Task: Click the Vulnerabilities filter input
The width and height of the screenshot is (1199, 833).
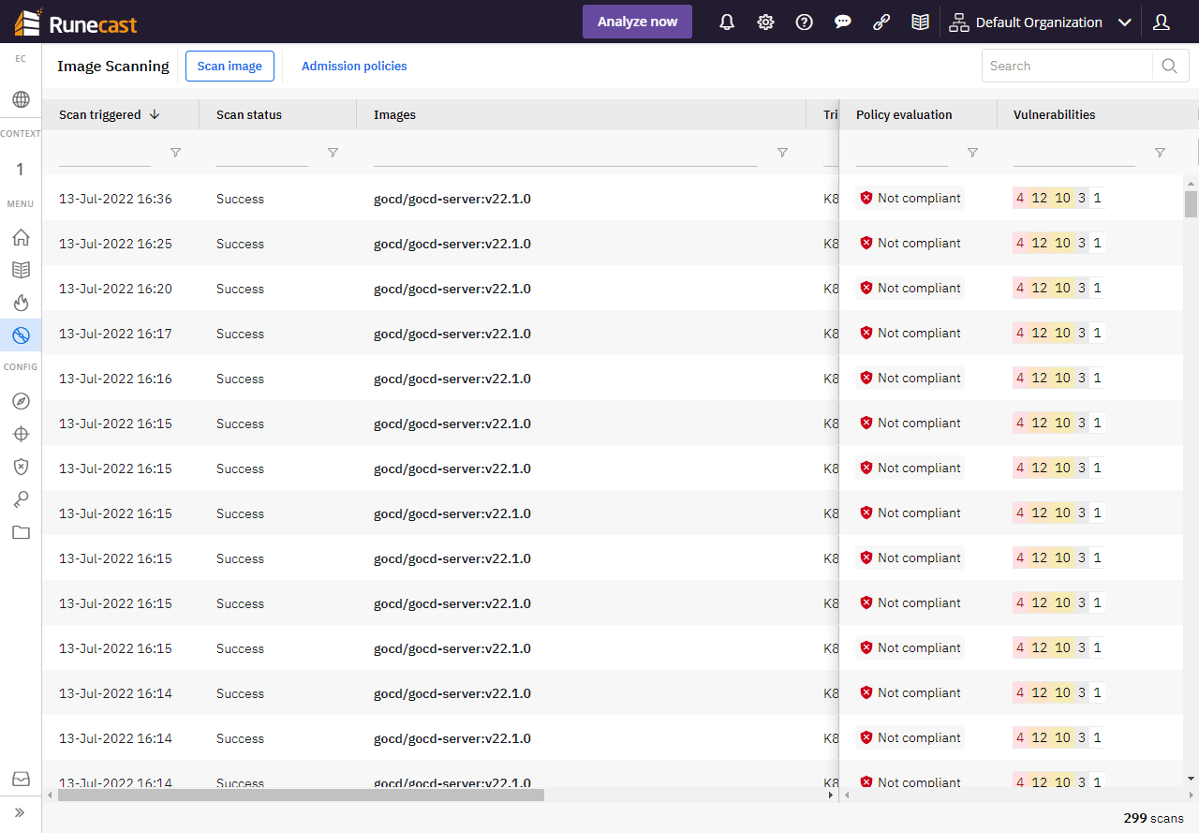Action: click(x=1074, y=154)
